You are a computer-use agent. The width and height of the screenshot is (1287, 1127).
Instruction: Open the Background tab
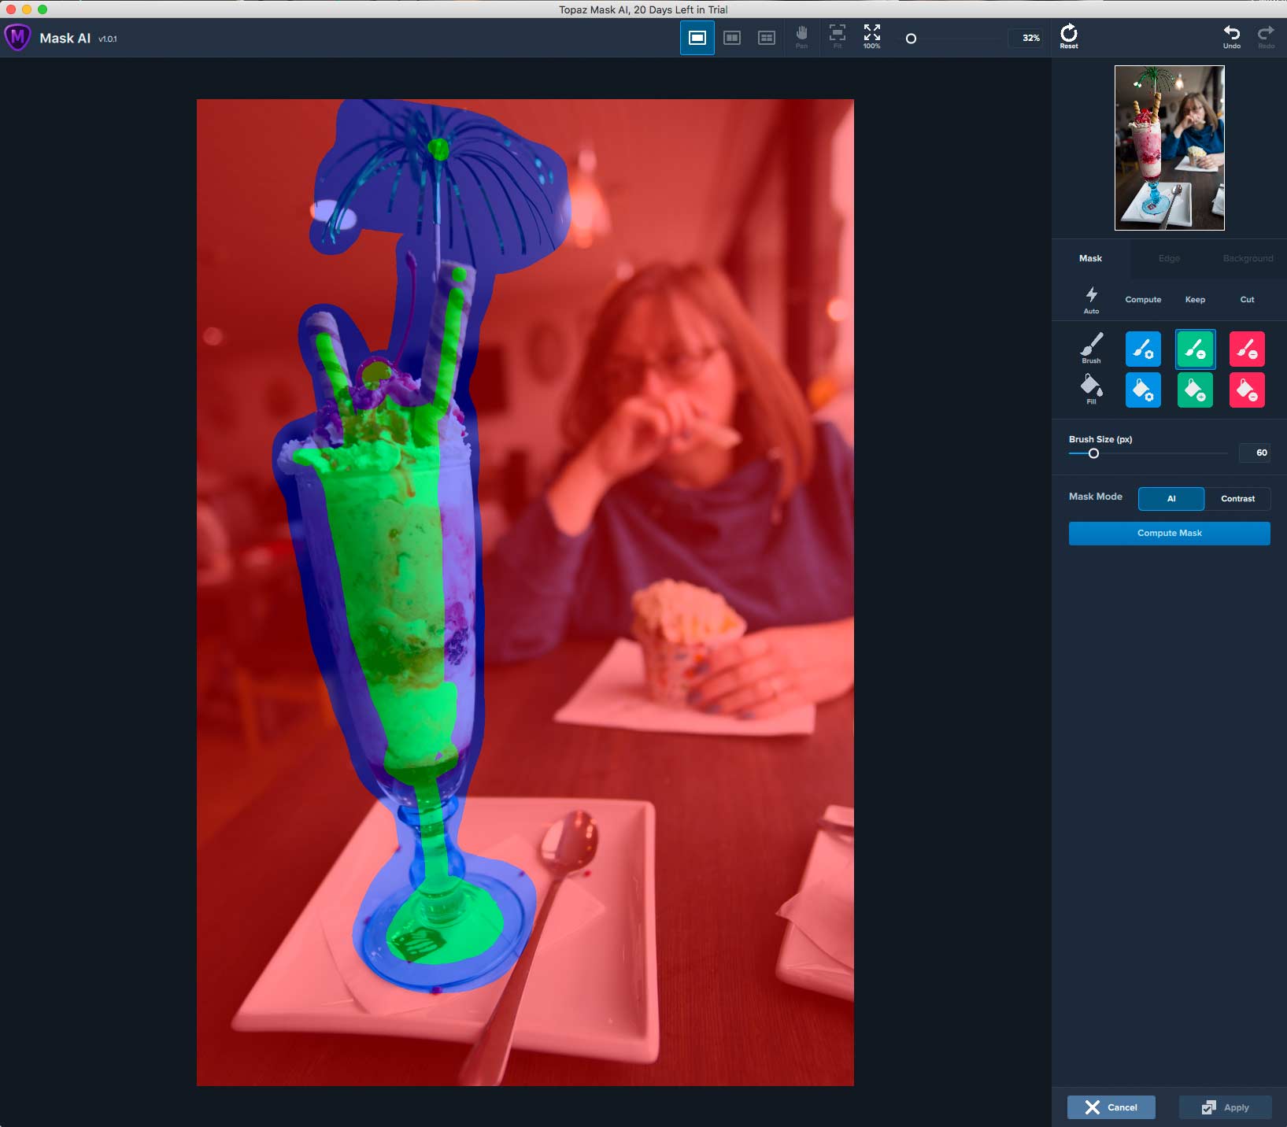(x=1248, y=258)
